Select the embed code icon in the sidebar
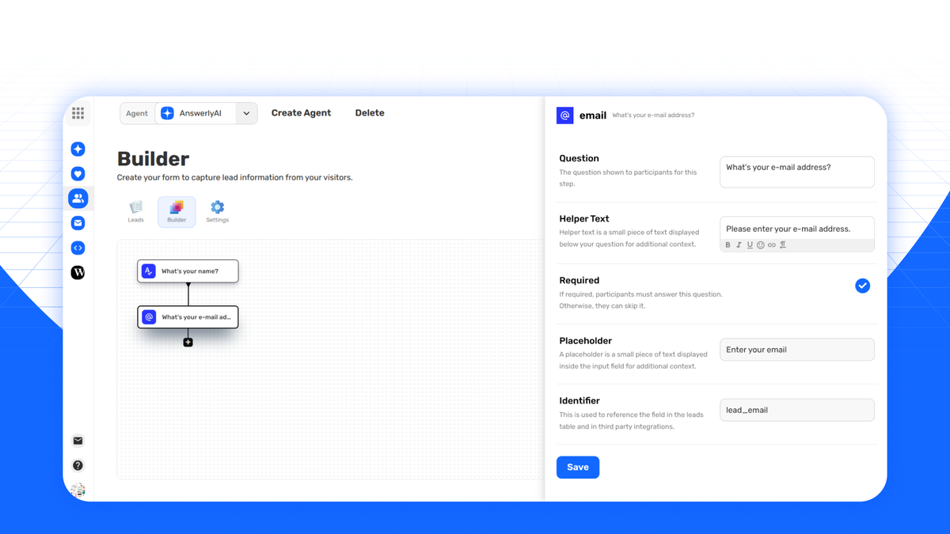The image size is (950, 534). pyautogui.click(x=78, y=248)
